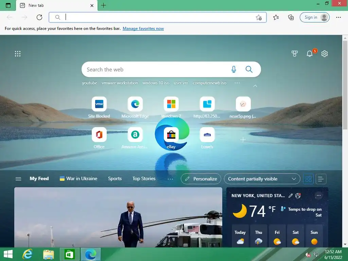This screenshot has width=348, height=261.
Task: Click the web search magnifier icon
Action: pyautogui.click(x=249, y=69)
